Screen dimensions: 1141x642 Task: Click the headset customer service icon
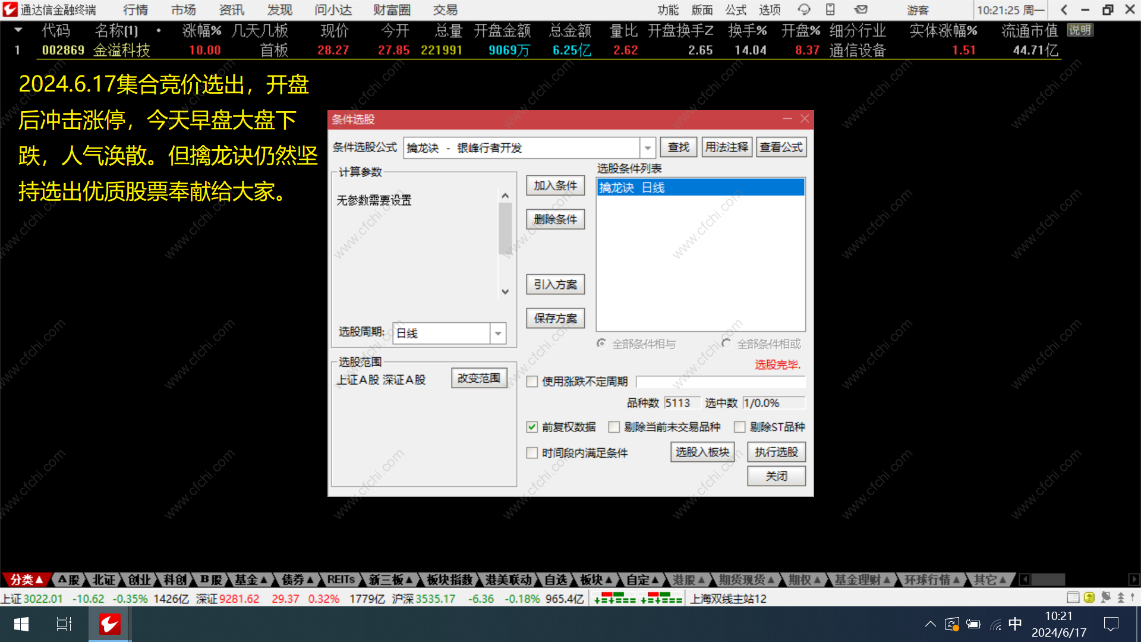pos(803,10)
